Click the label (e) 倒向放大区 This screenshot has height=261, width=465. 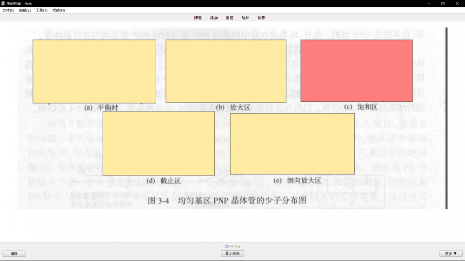(x=297, y=180)
